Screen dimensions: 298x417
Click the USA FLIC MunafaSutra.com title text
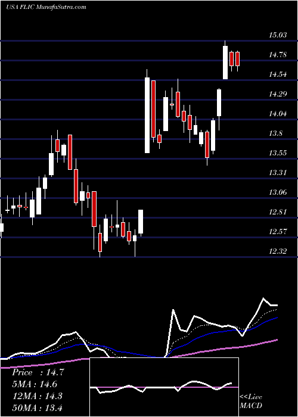(46, 7)
